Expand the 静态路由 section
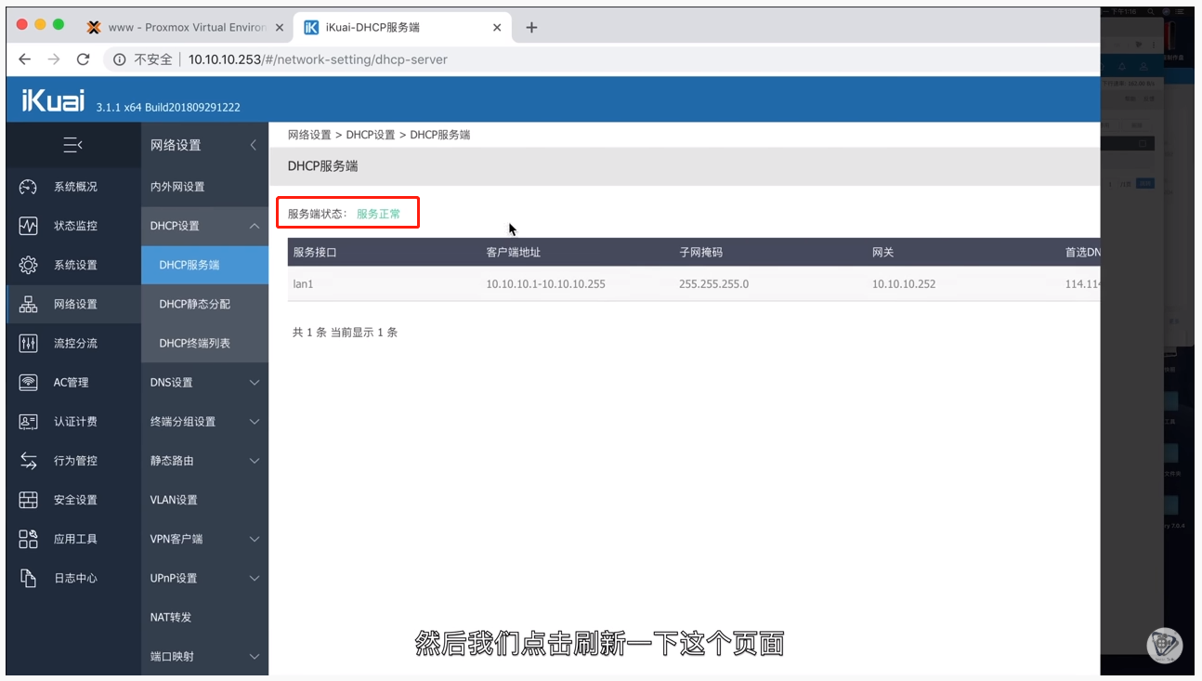This screenshot has height=681, width=1202. click(x=255, y=461)
